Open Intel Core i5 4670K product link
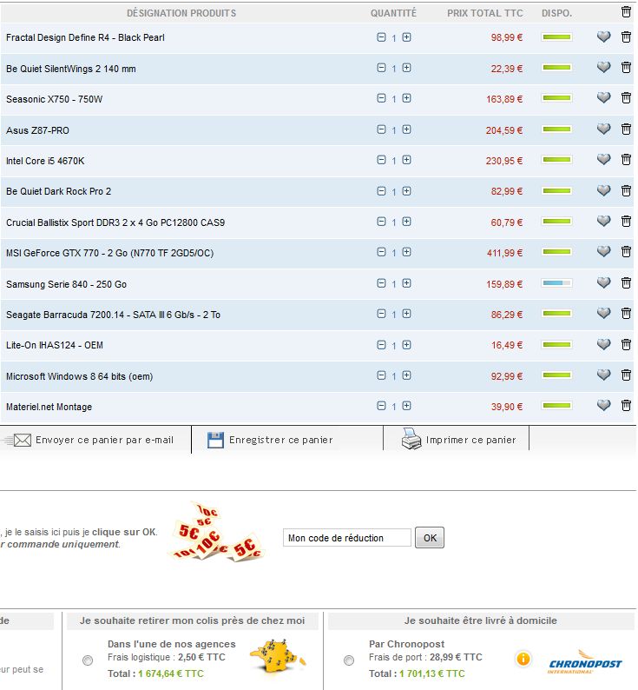 (x=45, y=161)
